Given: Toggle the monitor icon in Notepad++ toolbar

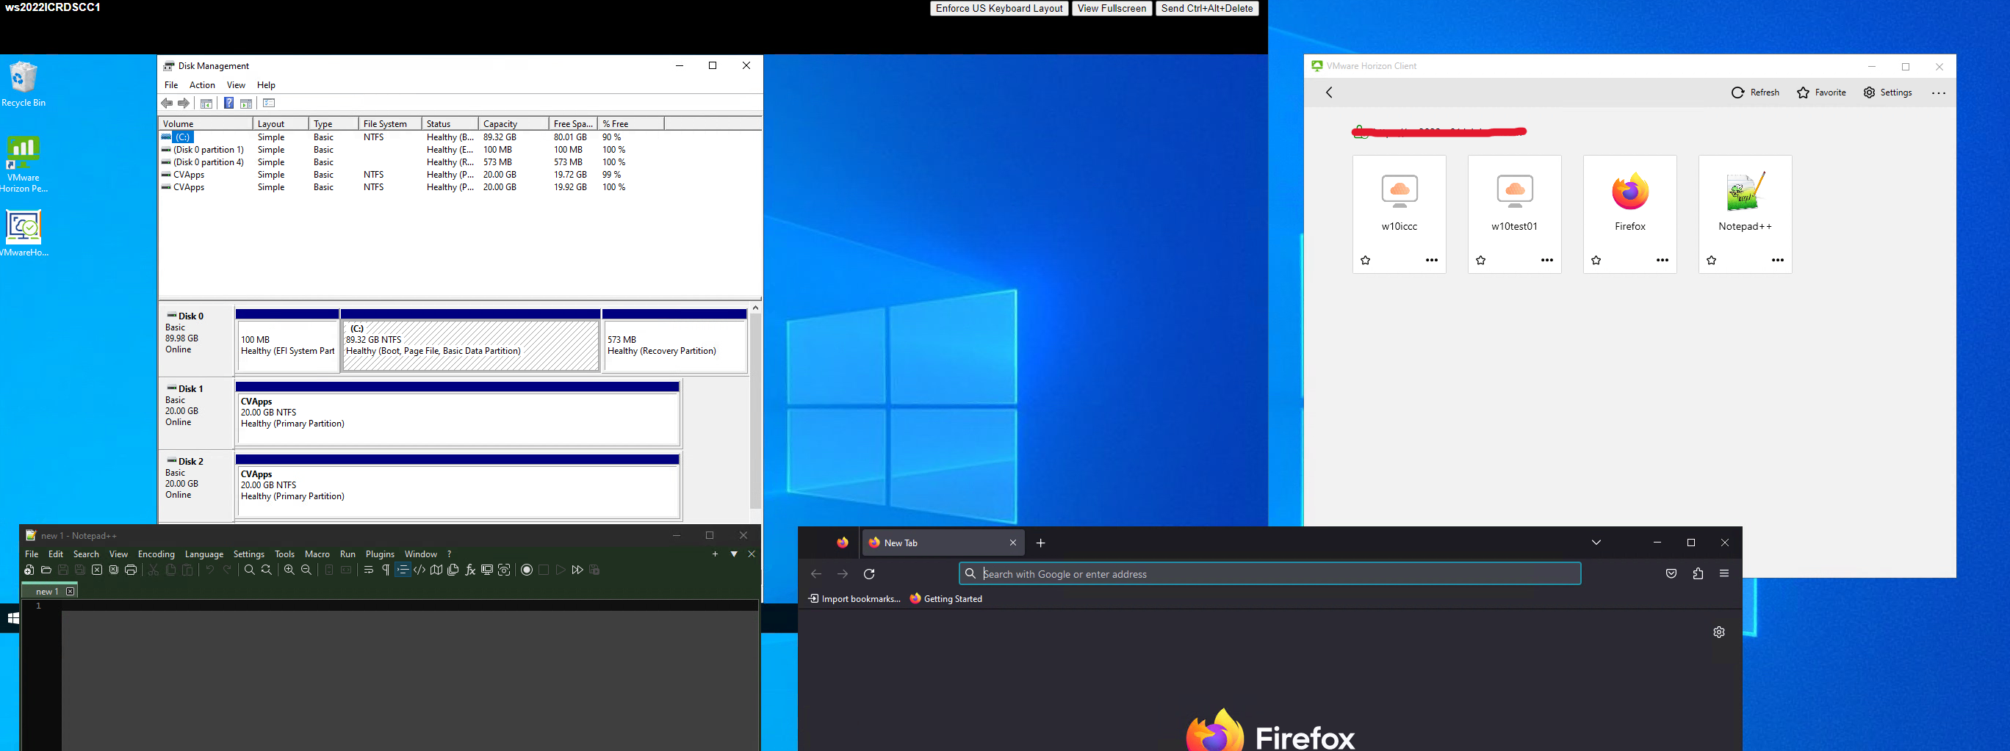Looking at the screenshot, I should click(x=487, y=570).
